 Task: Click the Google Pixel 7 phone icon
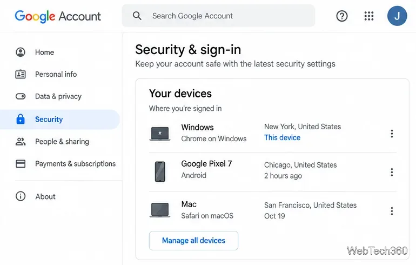point(160,171)
